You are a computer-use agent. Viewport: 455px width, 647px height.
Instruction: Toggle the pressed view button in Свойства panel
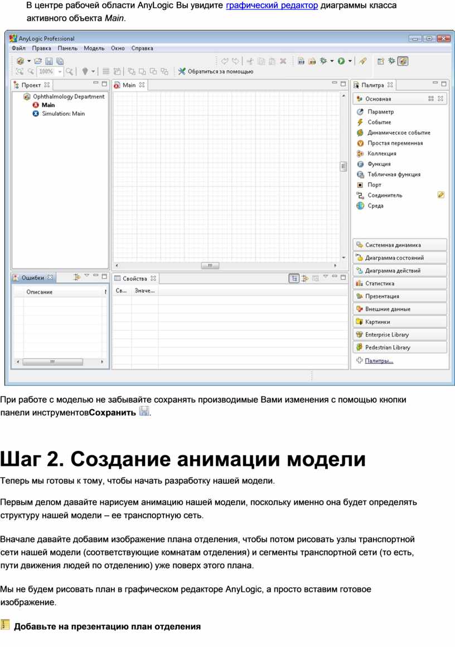pos(294,279)
